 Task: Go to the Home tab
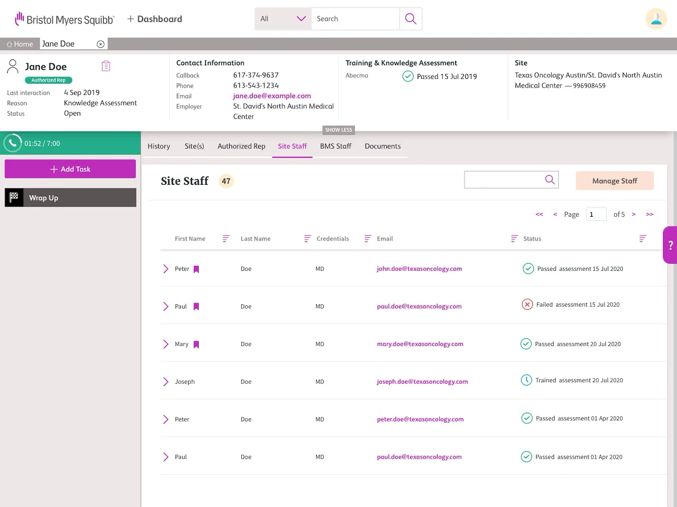20,44
